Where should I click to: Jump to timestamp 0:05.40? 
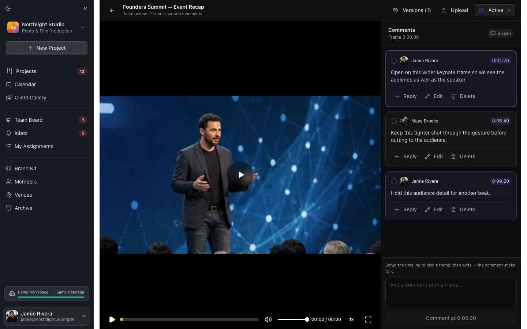coord(500,121)
